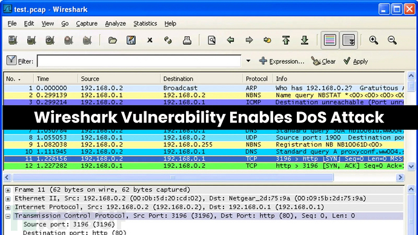The width and height of the screenshot is (418, 235).
Task: Sort by Protocol column header
Action: 258,79
